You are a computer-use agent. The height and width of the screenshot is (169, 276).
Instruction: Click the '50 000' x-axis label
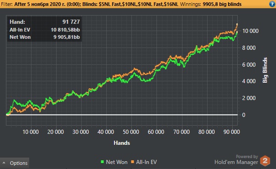click(x=131, y=132)
